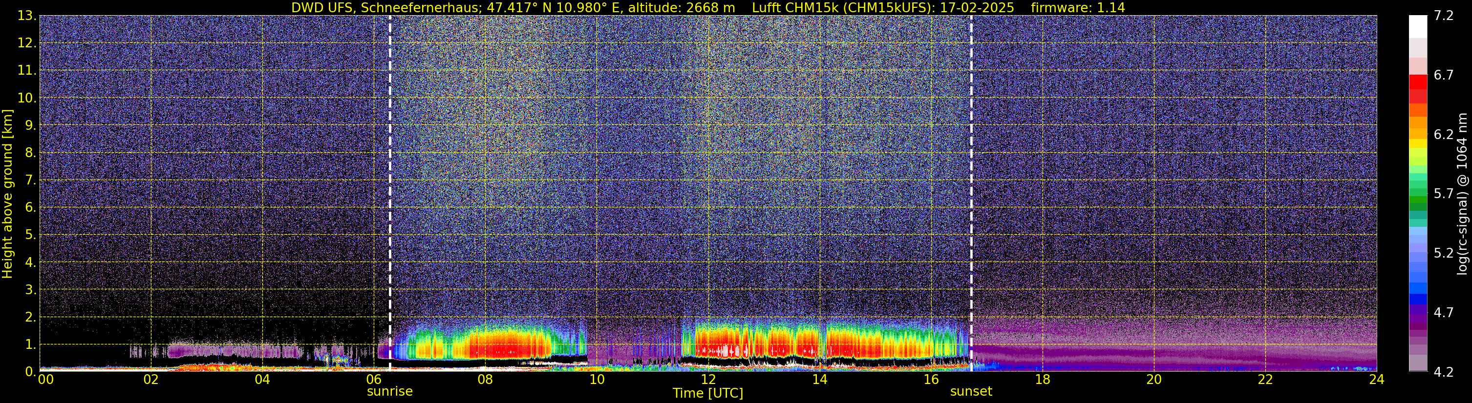The image size is (1472, 403).
Task: Click the '1.' height tick label
Action: pos(31,345)
